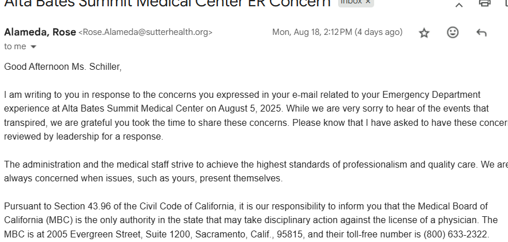
Task: Add an emoji reaction to the message
Action: pyautogui.click(x=453, y=33)
